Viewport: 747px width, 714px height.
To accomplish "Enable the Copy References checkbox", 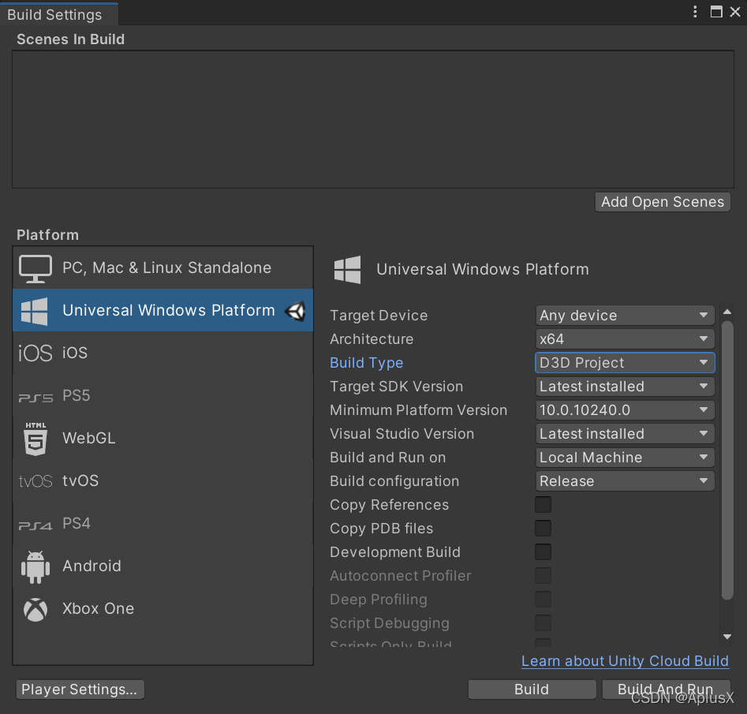I will (543, 504).
